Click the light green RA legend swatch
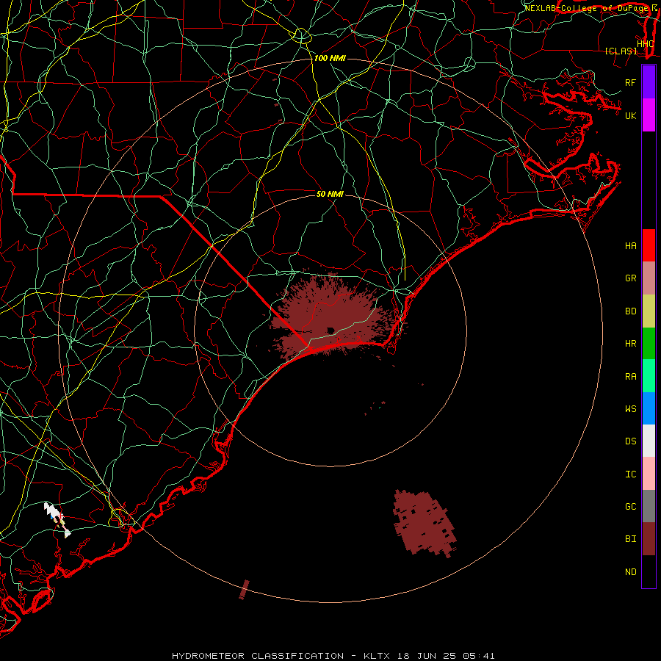Viewport: 661px width, 661px height. coord(649,376)
